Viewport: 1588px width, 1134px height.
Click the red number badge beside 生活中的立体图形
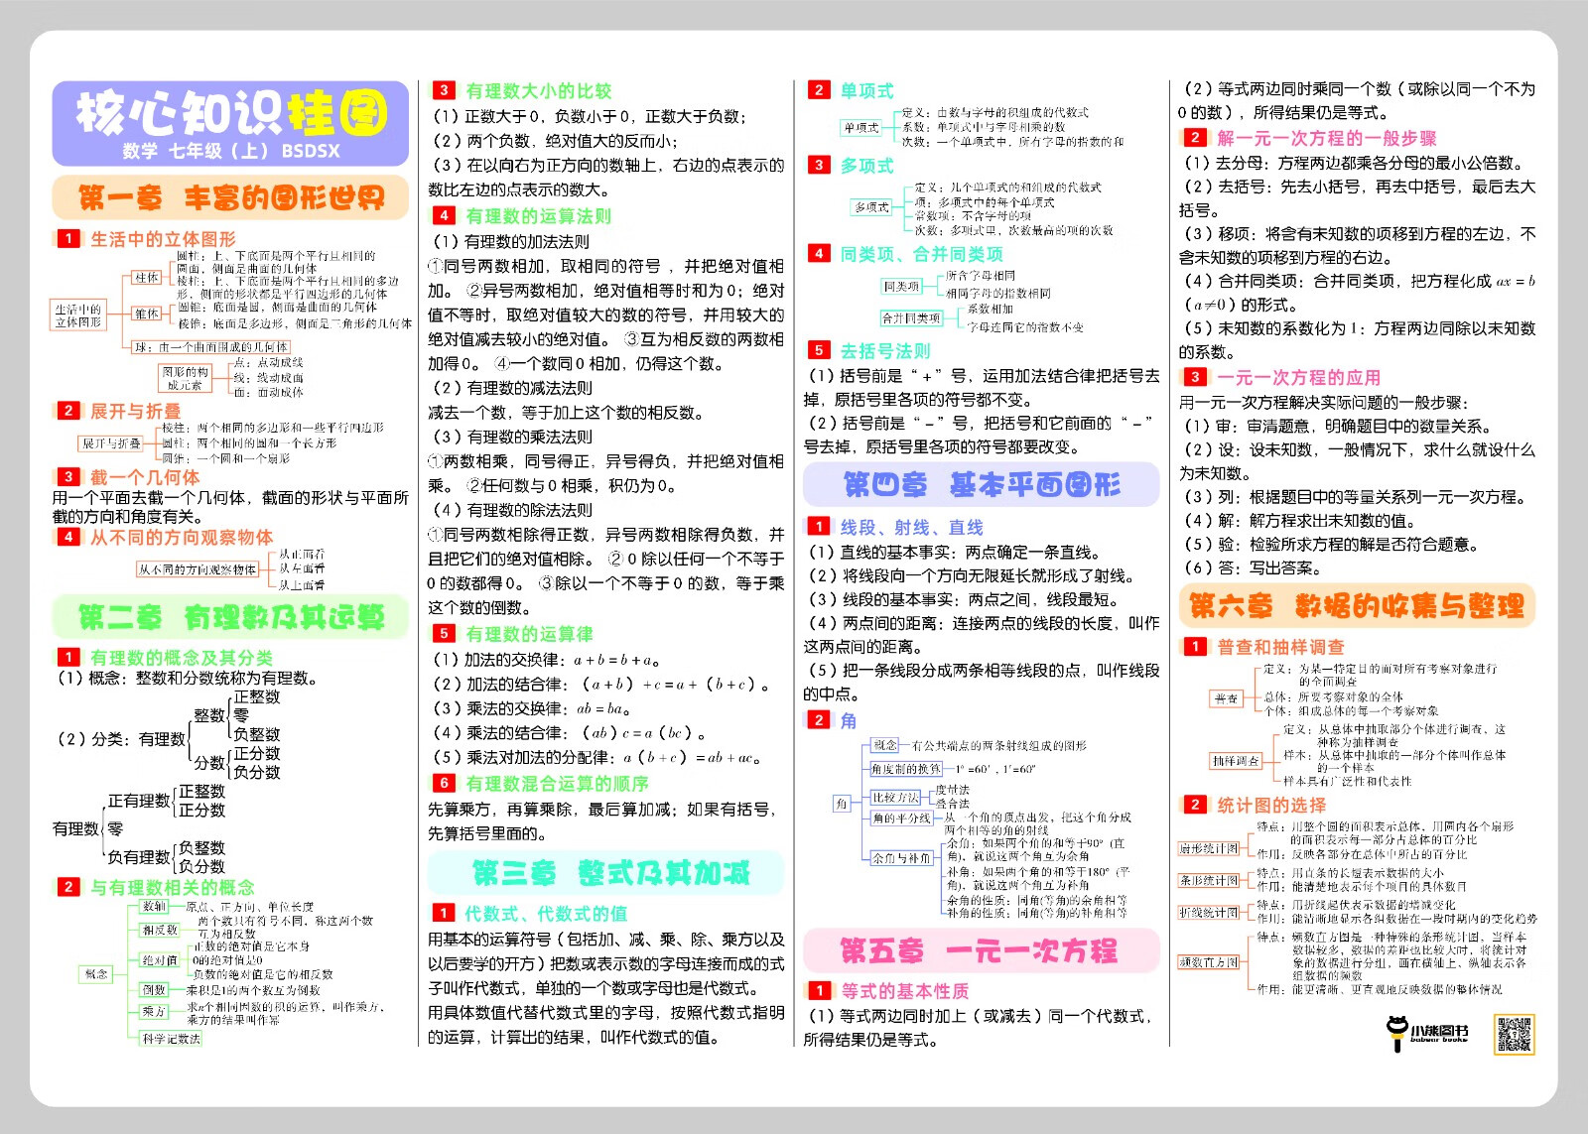(x=67, y=238)
